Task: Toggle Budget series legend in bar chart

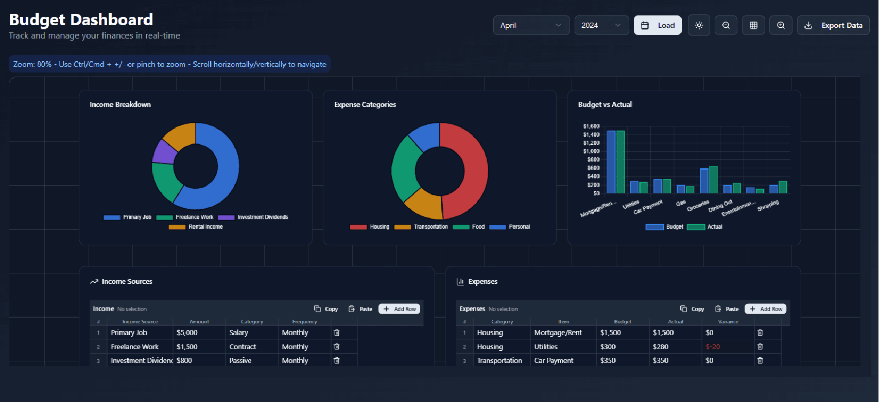Action: (664, 227)
